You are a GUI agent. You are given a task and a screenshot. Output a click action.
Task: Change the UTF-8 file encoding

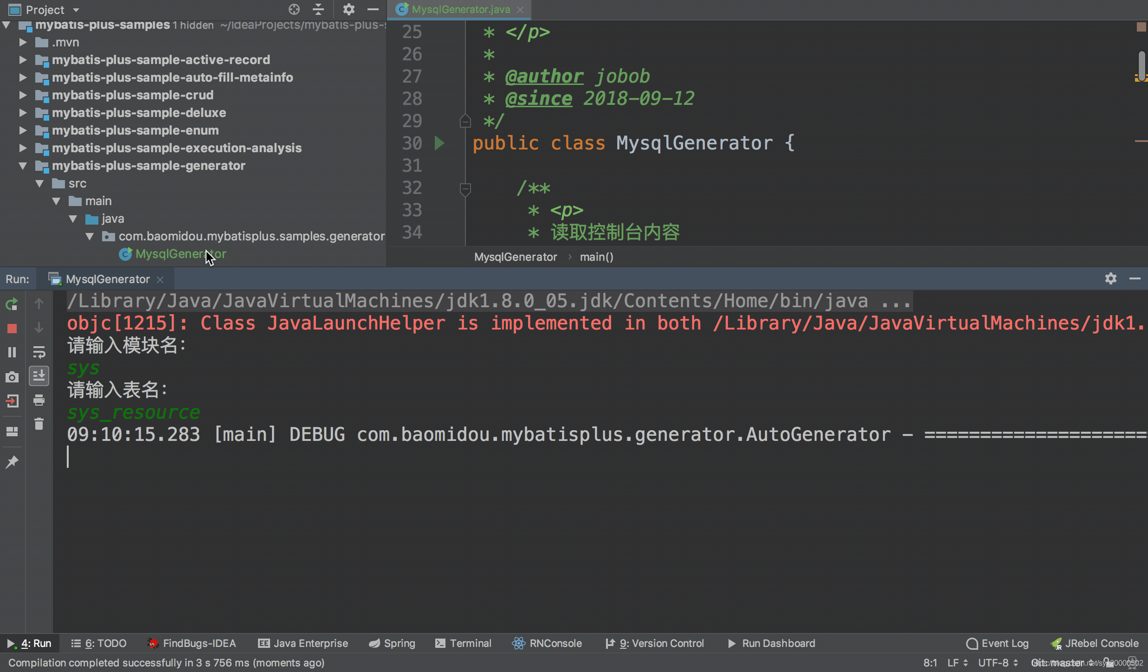pyautogui.click(x=998, y=663)
